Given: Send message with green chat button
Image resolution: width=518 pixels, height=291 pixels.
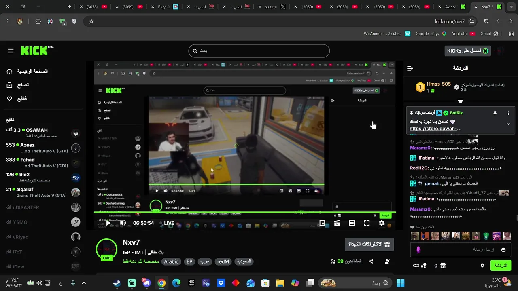Looking at the screenshot, I should click(501, 266).
